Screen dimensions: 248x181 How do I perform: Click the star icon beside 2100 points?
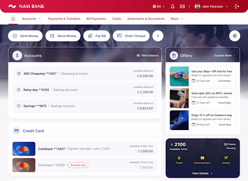(172, 144)
